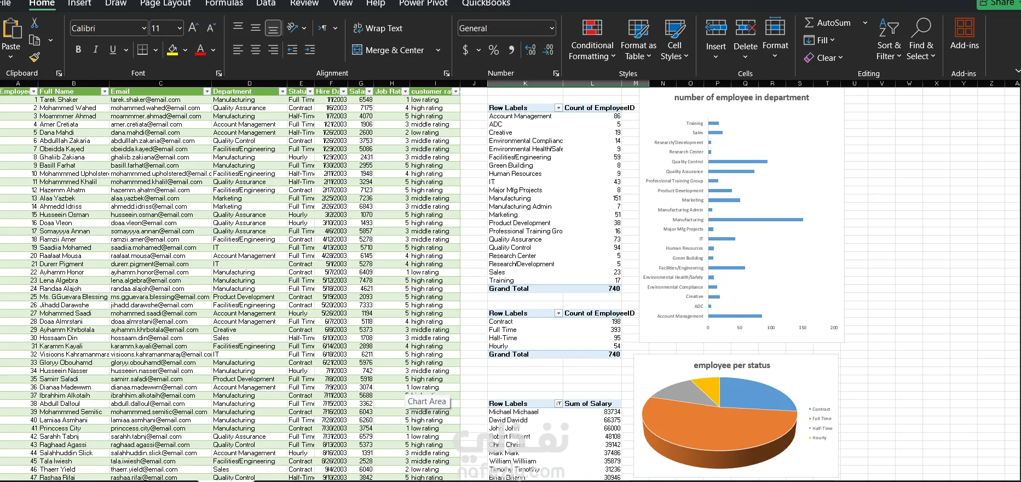The image size is (1021, 482).
Task: Open the Formulas ribbon tab
Action: click(224, 3)
